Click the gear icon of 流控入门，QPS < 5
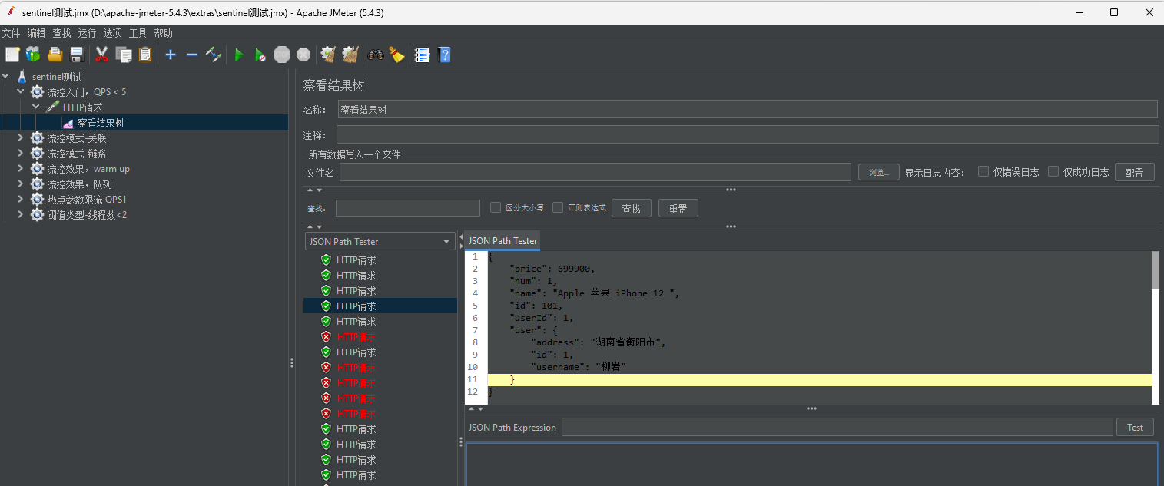The width and height of the screenshot is (1164, 486). coord(37,92)
